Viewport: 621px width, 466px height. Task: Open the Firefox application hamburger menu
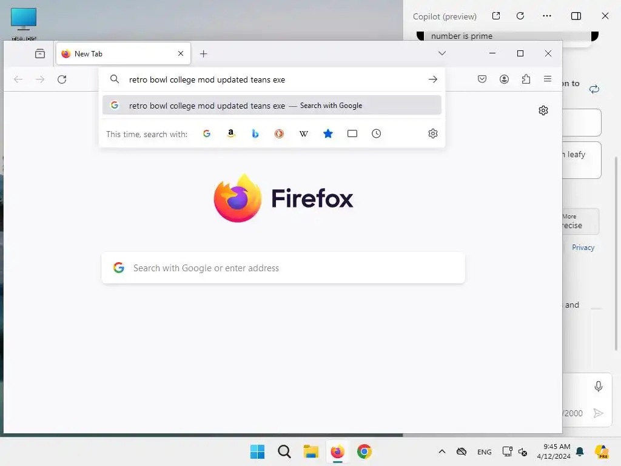click(x=548, y=79)
